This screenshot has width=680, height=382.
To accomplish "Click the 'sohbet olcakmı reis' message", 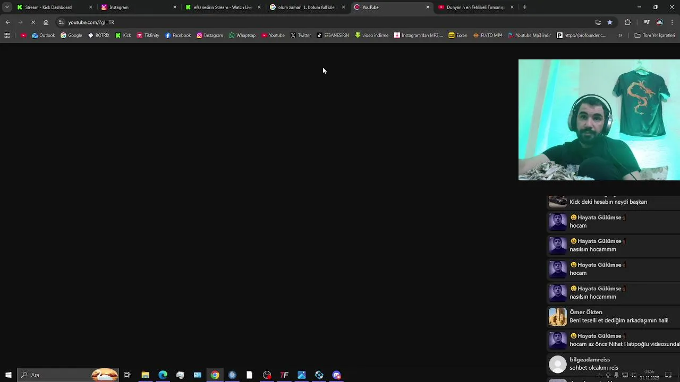I will click(x=594, y=368).
